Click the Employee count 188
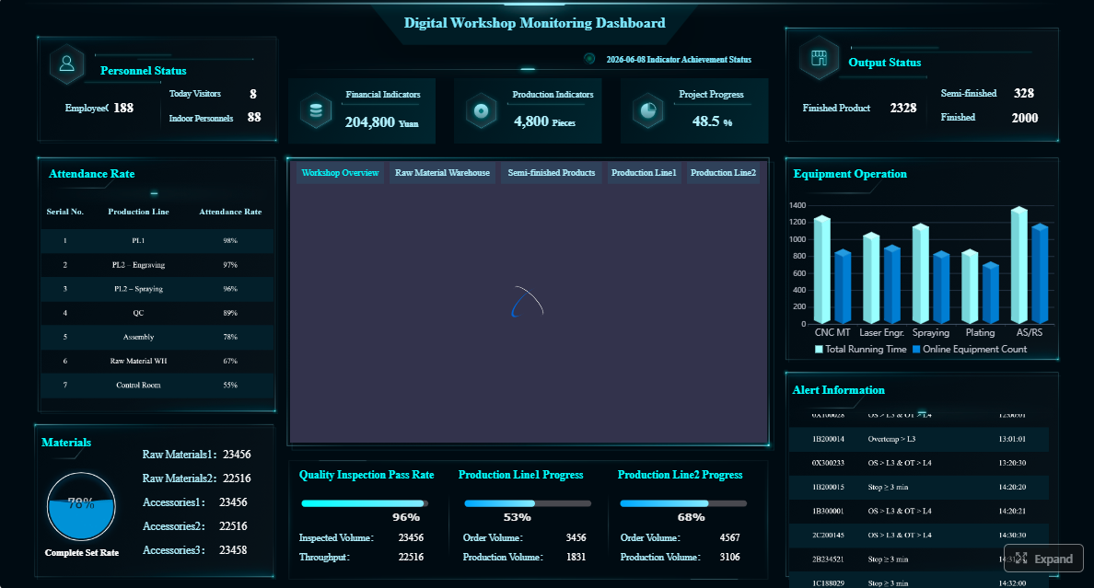This screenshot has height=588, width=1094. tap(123, 108)
